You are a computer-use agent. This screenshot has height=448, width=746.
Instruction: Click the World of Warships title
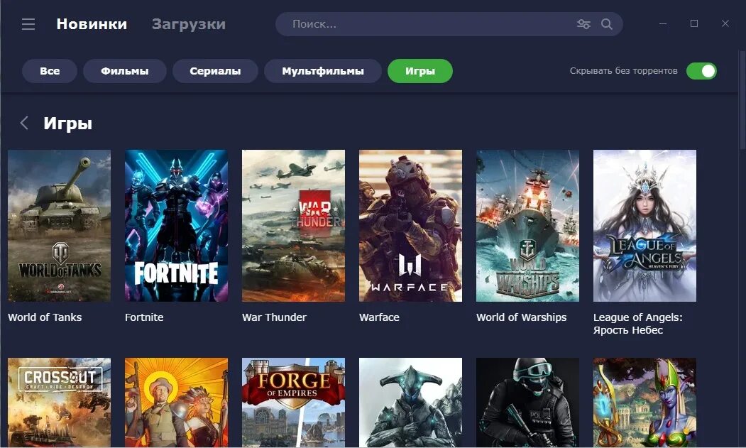522,317
